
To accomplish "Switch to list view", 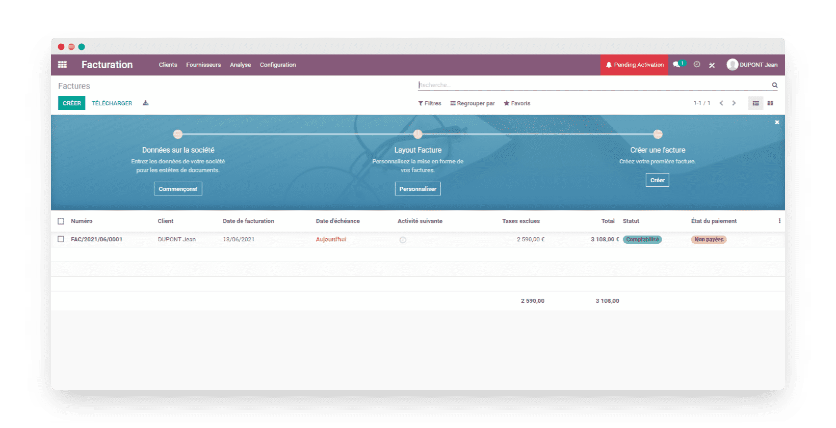I will click(756, 103).
